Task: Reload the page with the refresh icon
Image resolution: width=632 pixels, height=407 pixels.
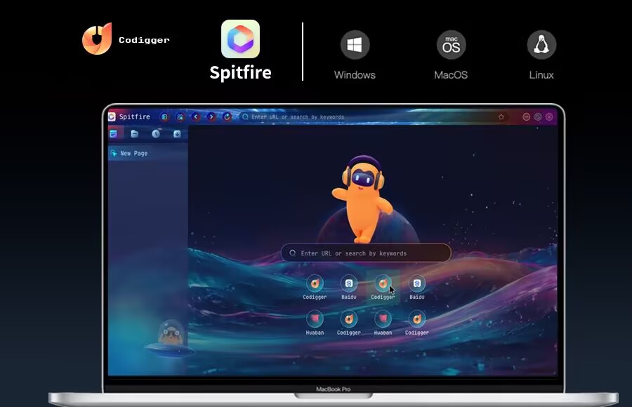Action: 227,117
